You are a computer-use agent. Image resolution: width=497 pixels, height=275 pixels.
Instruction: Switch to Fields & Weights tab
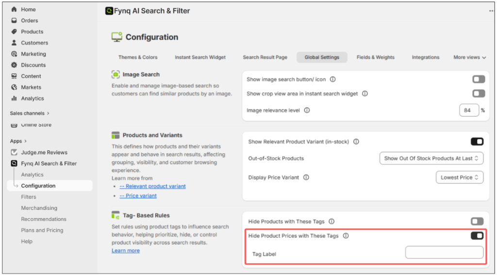(376, 57)
